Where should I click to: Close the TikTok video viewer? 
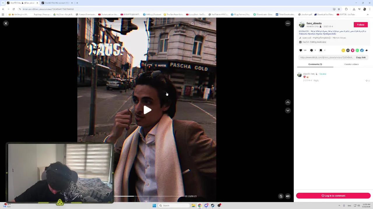6,23
